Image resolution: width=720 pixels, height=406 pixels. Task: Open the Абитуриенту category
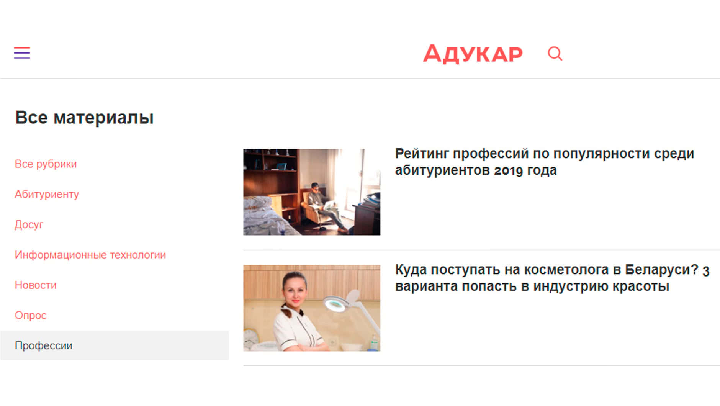click(47, 194)
